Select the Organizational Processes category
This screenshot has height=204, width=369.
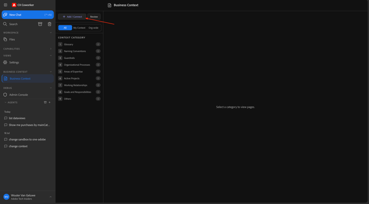click(79, 65)
